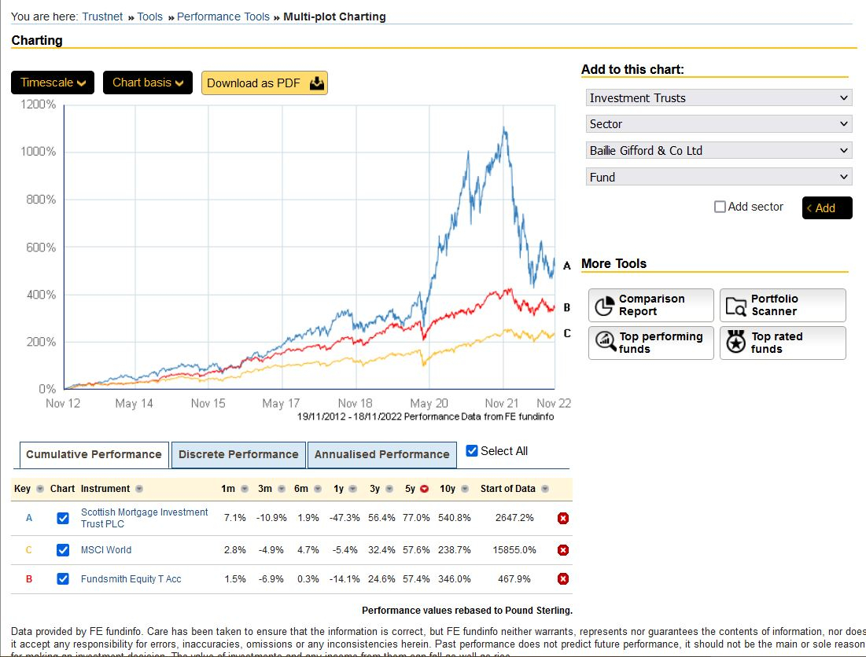This screenshot has width=866, height=657.
Task: Click key letter B in table
Action: point(29,578)
